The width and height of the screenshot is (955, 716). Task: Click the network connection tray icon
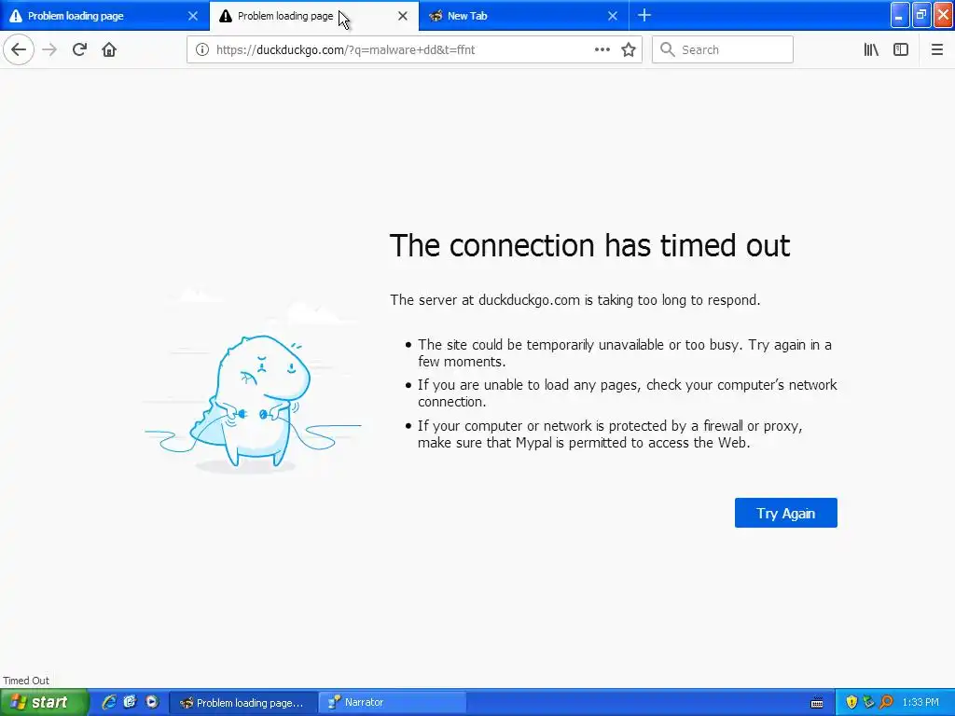click(868, 702)
